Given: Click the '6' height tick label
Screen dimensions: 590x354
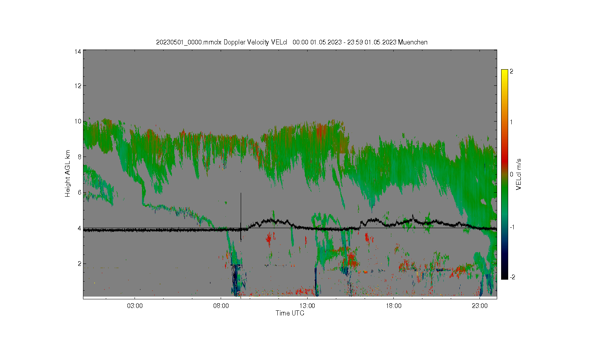Looking at the screenshot, I should [x=79, y=192].
